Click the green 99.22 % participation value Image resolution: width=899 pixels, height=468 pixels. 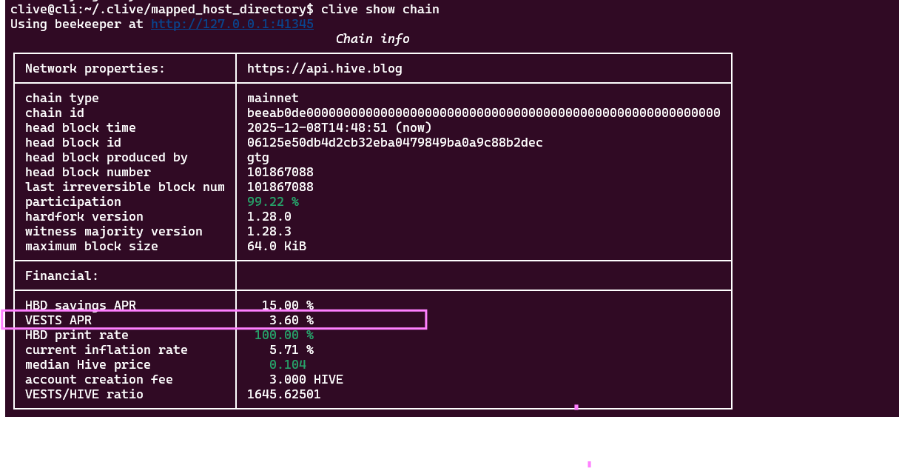point(272,202)
